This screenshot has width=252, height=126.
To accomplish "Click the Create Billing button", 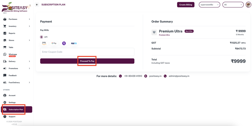I will [186, 5].
